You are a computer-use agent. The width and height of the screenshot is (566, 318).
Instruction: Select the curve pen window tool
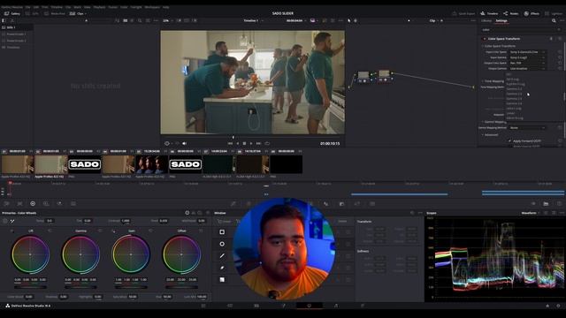222,268
